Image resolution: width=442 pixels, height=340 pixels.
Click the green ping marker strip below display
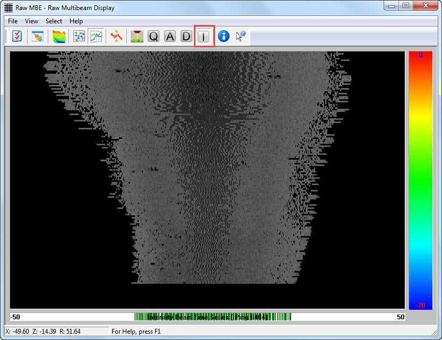click(212, 317)
